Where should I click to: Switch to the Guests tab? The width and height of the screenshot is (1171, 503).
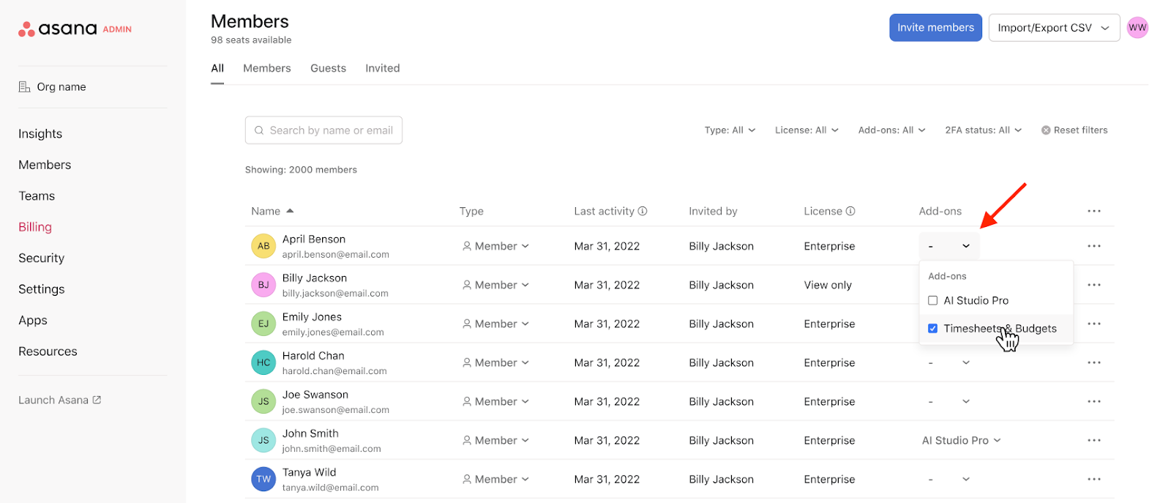click(x=328, y=68)
